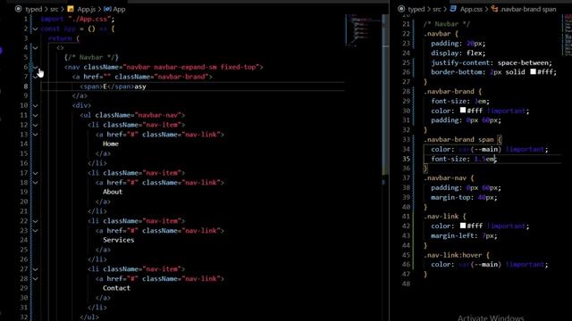The height and width of the screenshot is (321, 572).
Task: Click line number 35 in App.css
Action: pyautogui.click(x=406, y=159)
